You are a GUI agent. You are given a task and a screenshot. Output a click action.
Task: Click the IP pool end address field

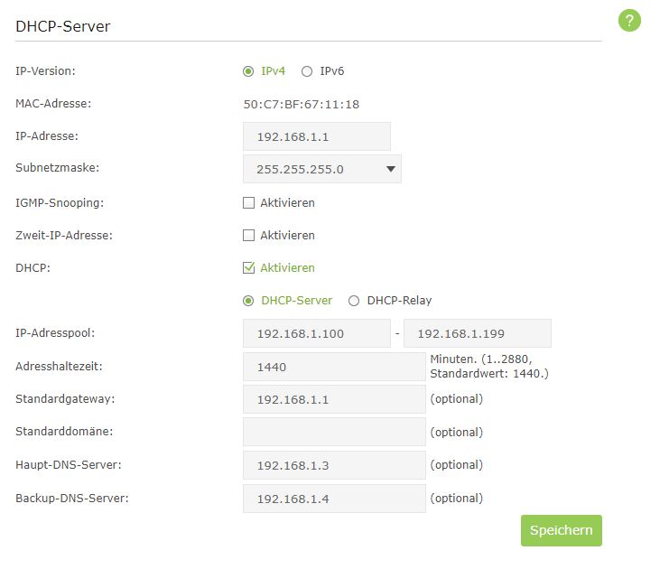coord(477,333)
